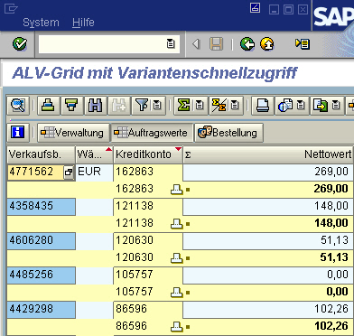Open the Hilfe menu
This screenshot has width=354, height=336.
click(x=83, y=23)
